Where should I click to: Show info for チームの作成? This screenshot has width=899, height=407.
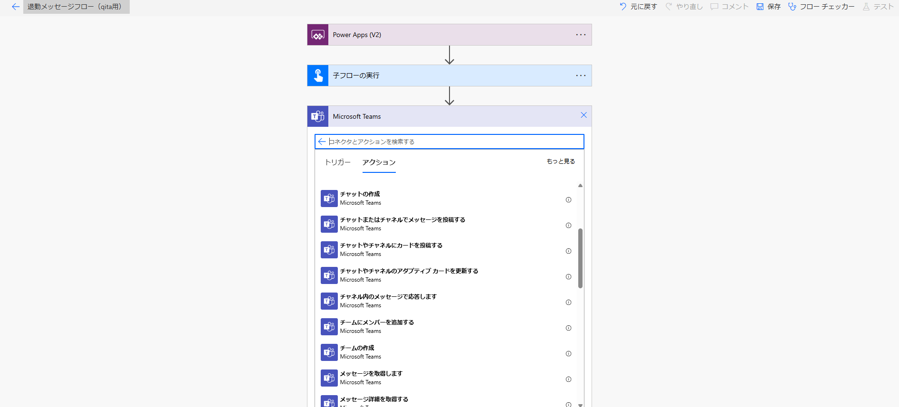point(568,354)
